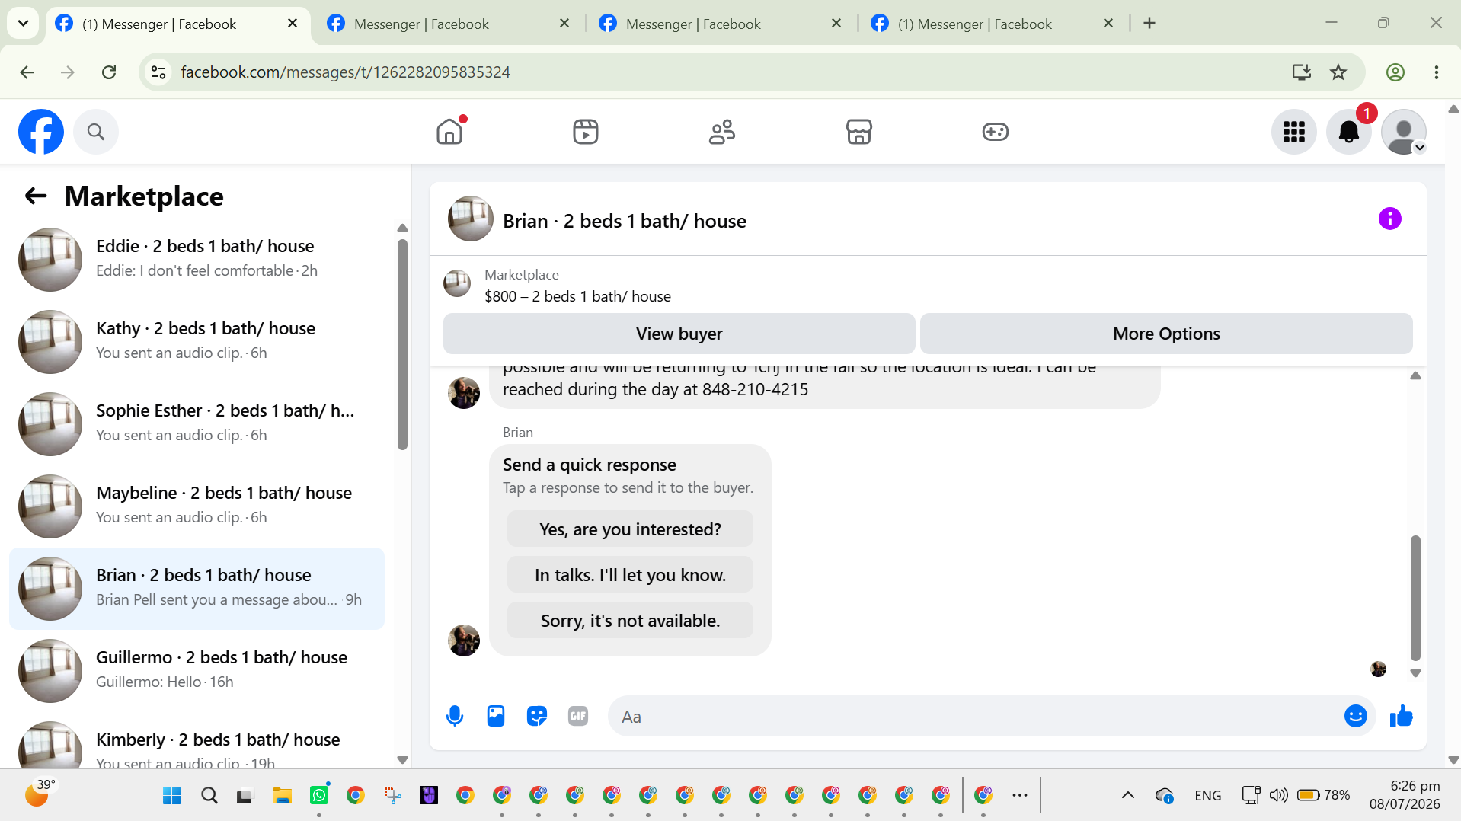The height and width of the screenshot is (821, 1461).
Task: Open the emoji picker in message box
Action: (x=1356, y=716)
